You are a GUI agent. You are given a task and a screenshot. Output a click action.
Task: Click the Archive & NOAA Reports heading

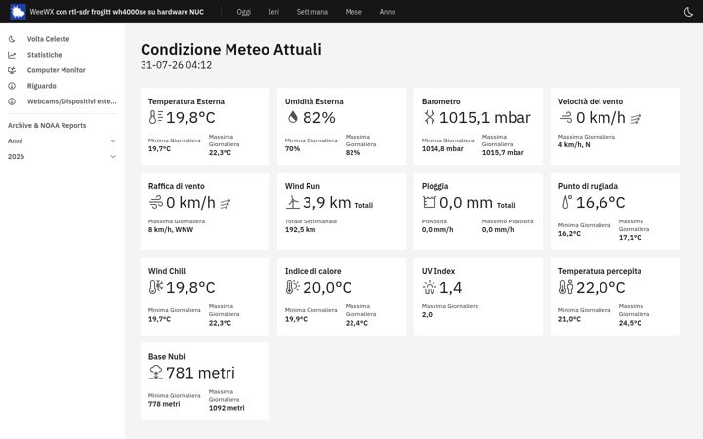(47, 126)
